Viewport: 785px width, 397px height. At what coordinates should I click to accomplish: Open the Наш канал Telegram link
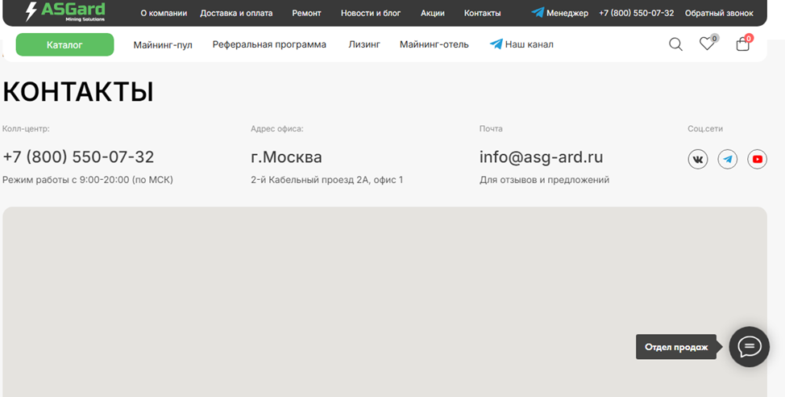(x=521, y=45)
